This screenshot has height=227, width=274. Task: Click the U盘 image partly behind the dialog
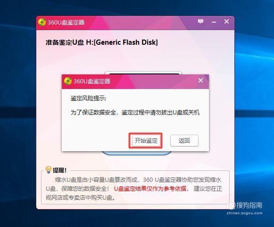(143, 73)
